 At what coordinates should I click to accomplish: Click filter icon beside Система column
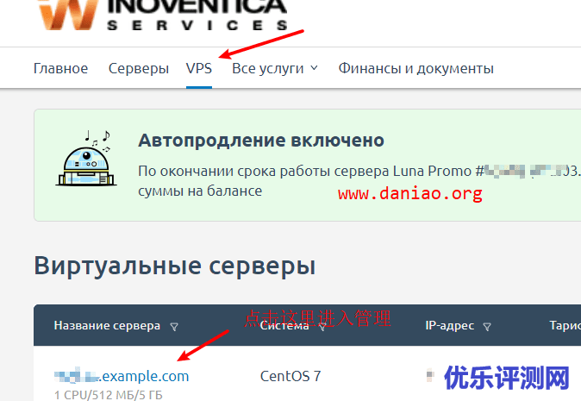click(317, 327)
